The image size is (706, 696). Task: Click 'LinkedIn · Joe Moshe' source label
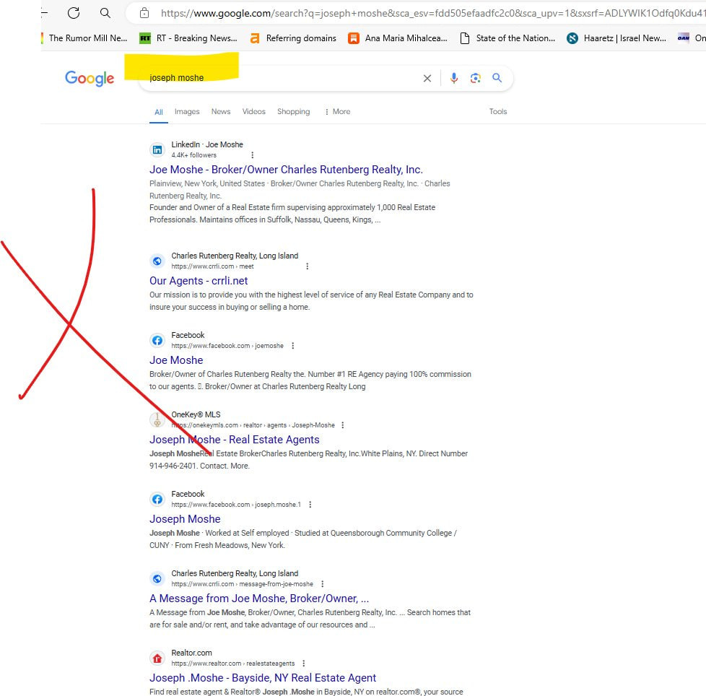tap(207, 144)
